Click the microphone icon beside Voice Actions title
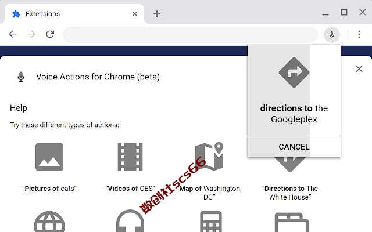This screenshot has height=232, width=372. (x=21, y=77)
